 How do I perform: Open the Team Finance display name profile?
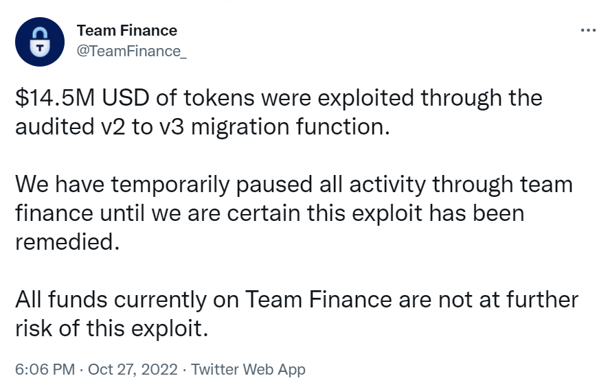click(126, 30)
